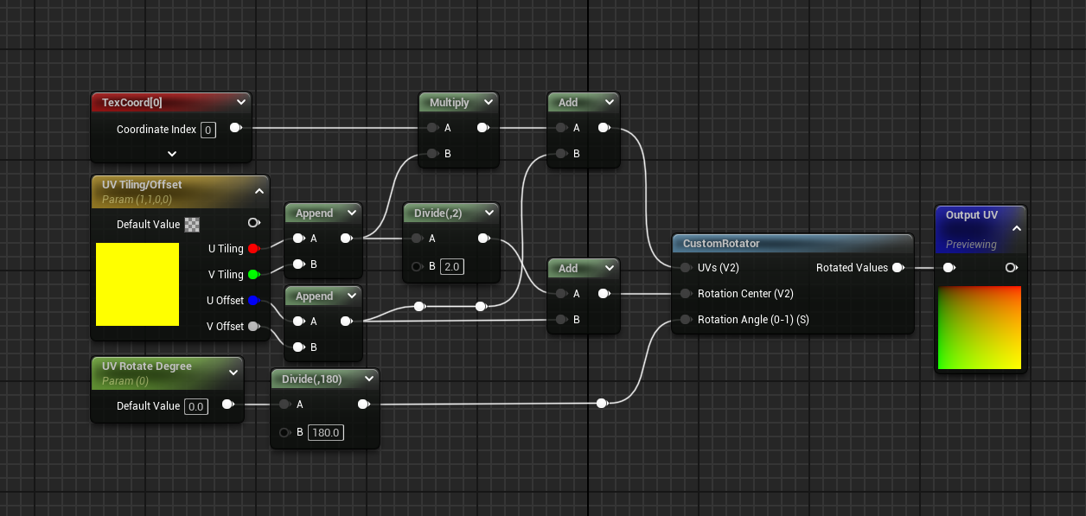Click the checkerboard icon beside Default Value
This screenshot has width=1086, height=516.
192,225
